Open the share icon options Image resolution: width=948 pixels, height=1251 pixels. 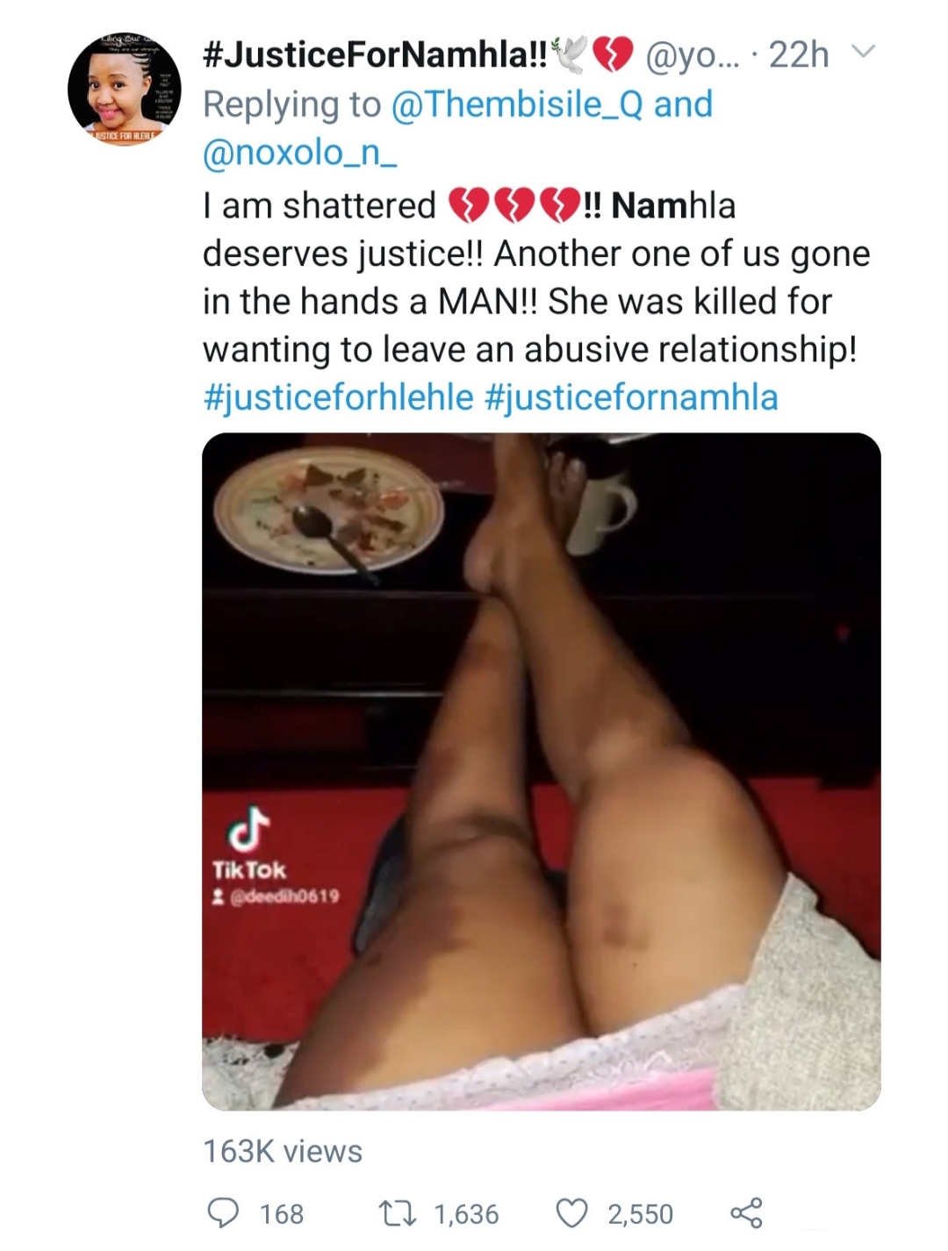pos(747,1212)
